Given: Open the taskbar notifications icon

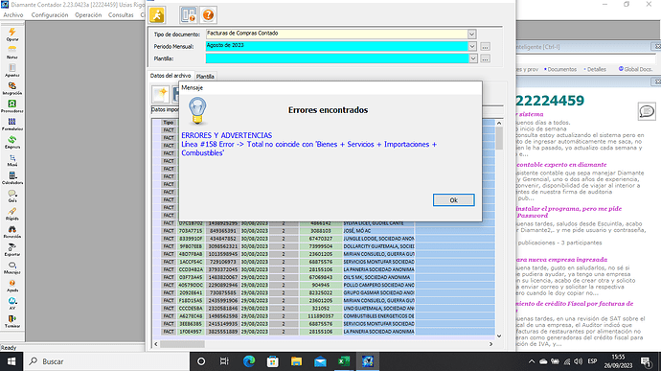Looking at the screenshot, I should click(x=646, y=361).
